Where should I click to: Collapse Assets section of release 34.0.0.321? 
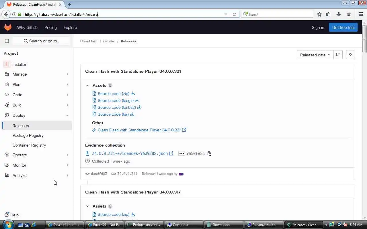pyautogui.click(x=87, y=85)
